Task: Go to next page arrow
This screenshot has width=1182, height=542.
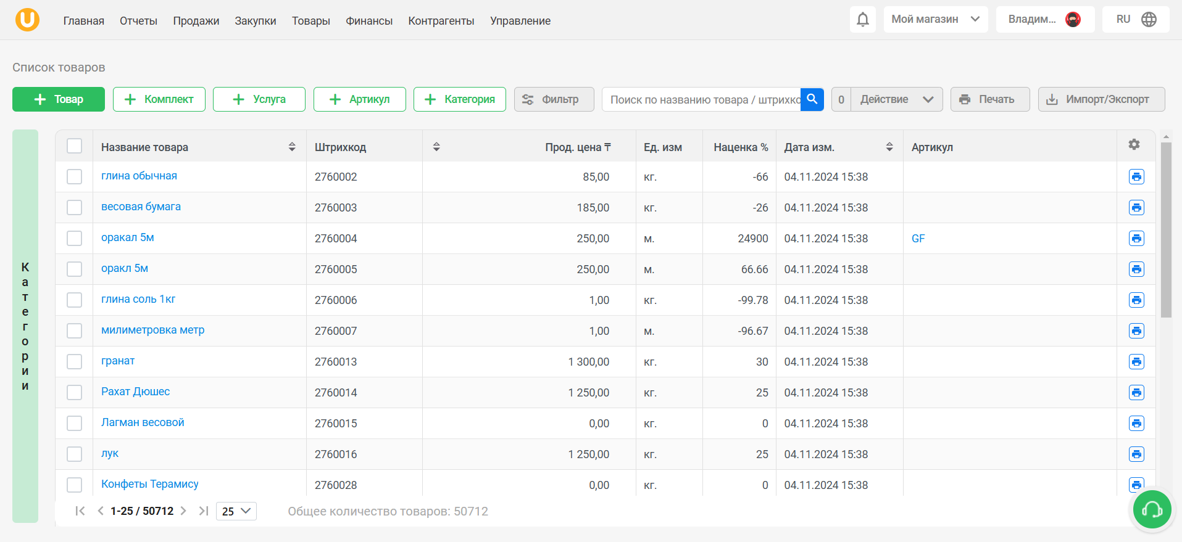Action: point(183,511)
